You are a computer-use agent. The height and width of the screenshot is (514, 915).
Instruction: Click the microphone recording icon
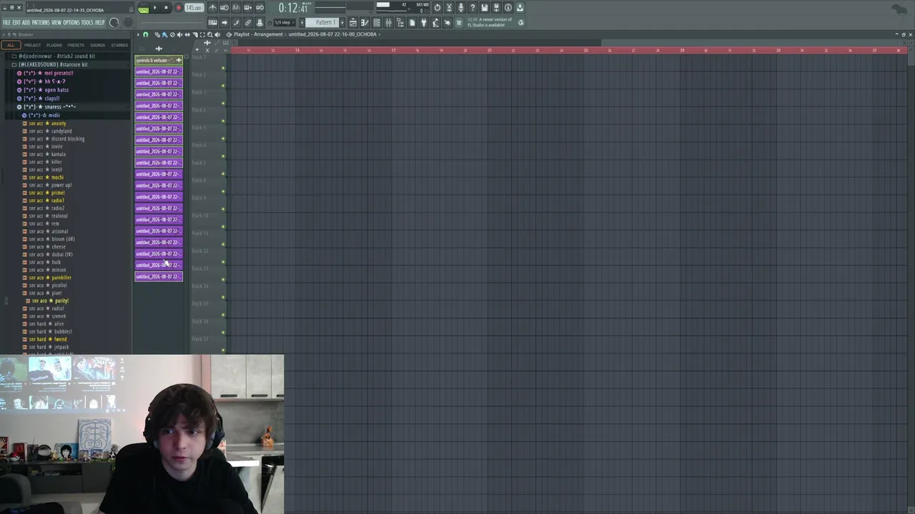click(461, 8)
